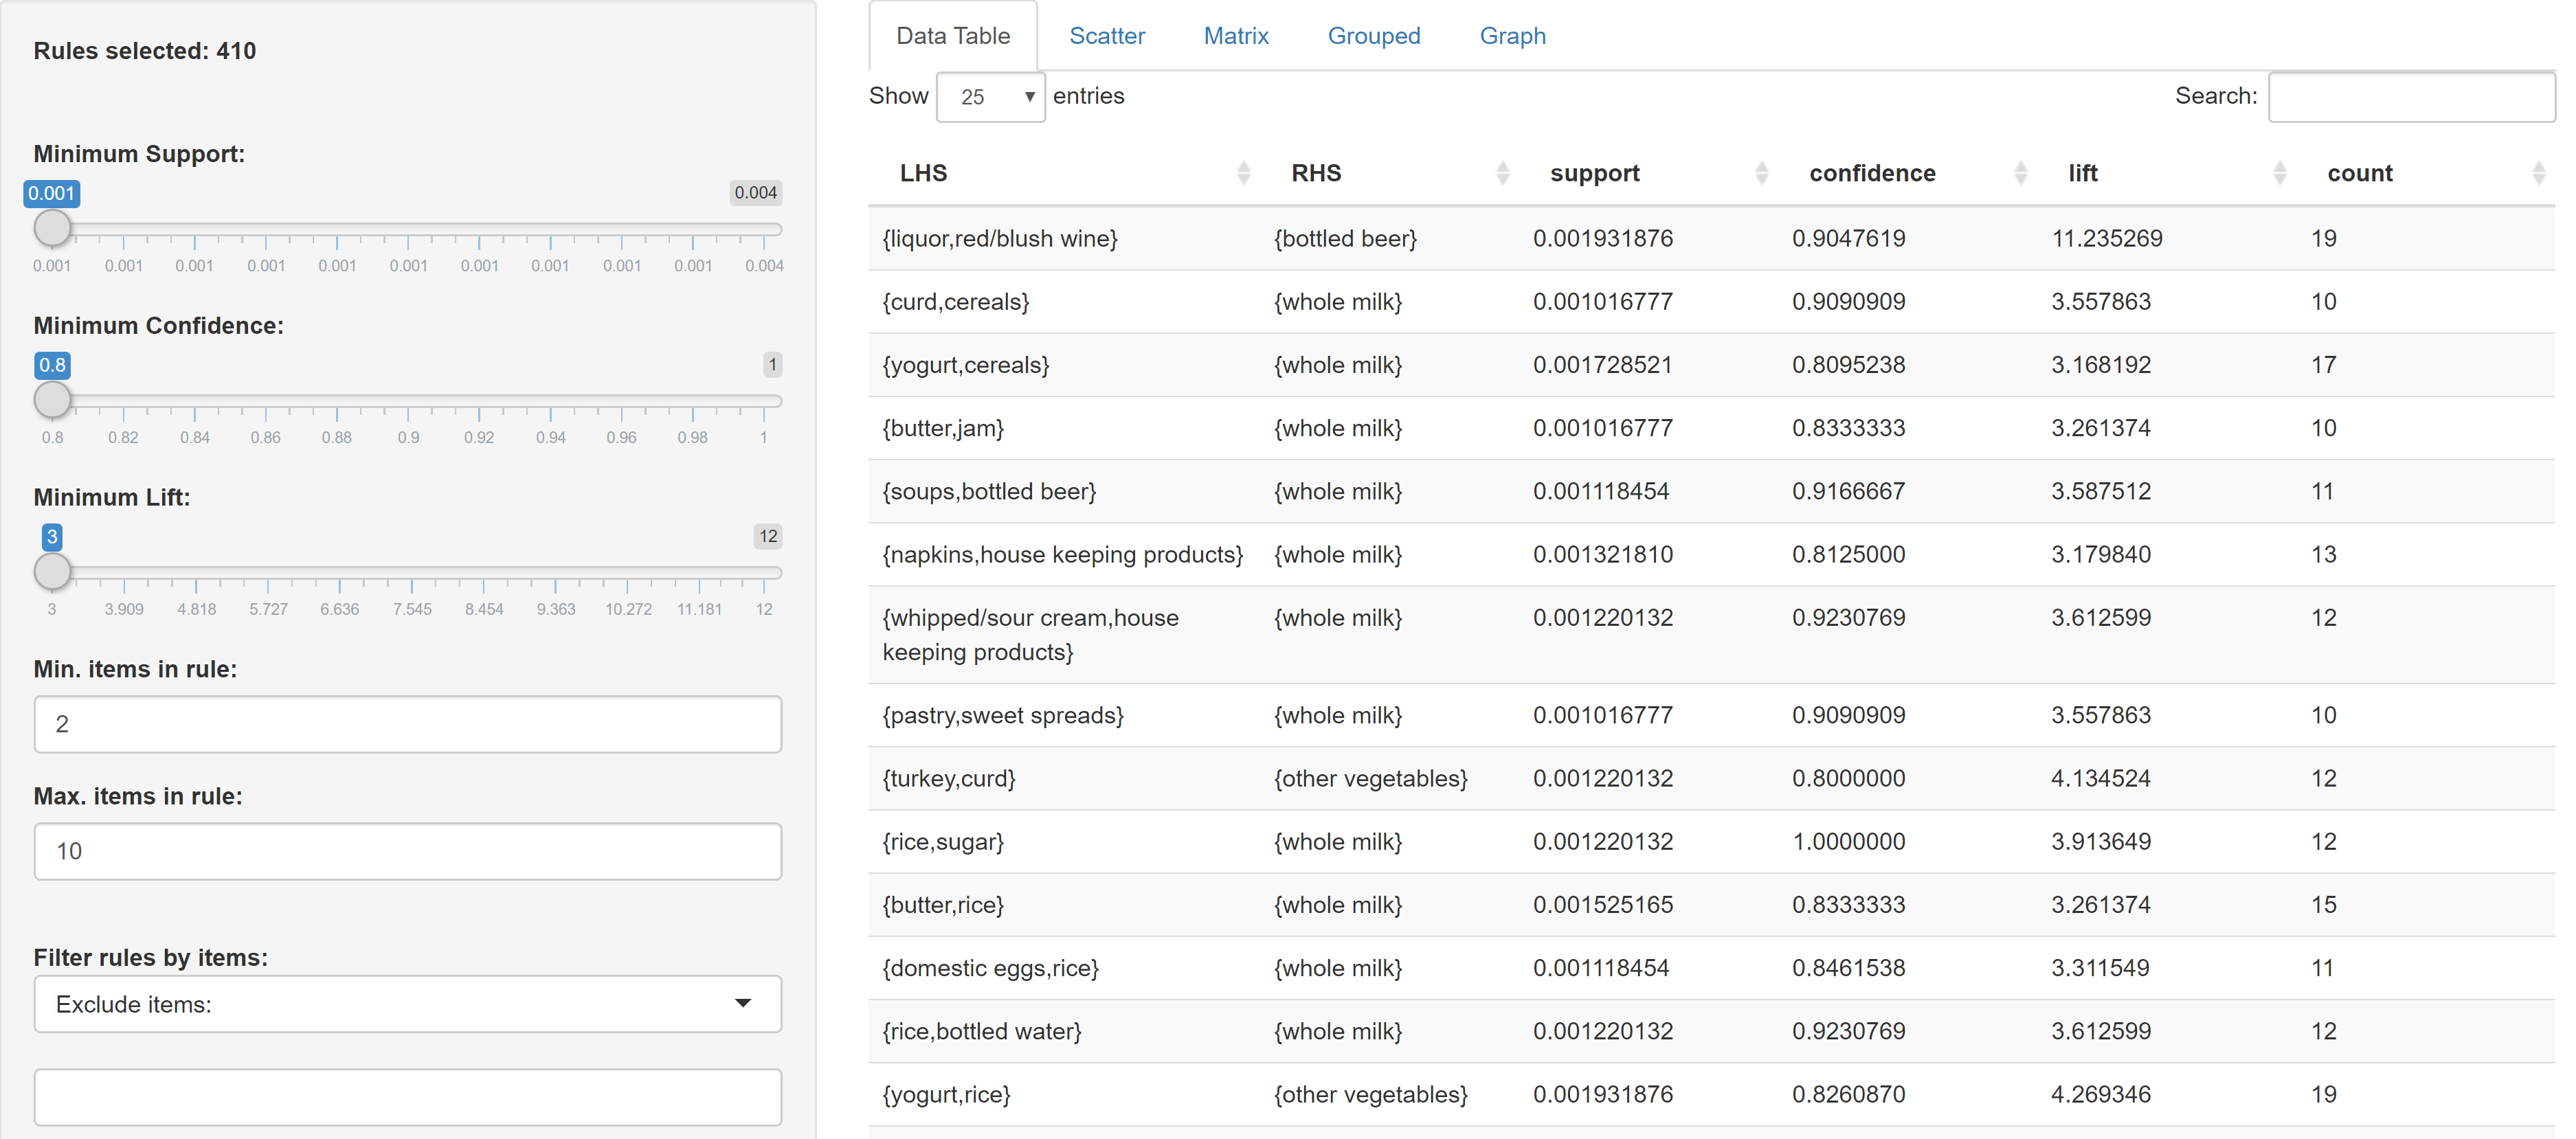Sort by lift column arrows
Viewport: 2576px width, 1139px height.
click(2279, 173)
